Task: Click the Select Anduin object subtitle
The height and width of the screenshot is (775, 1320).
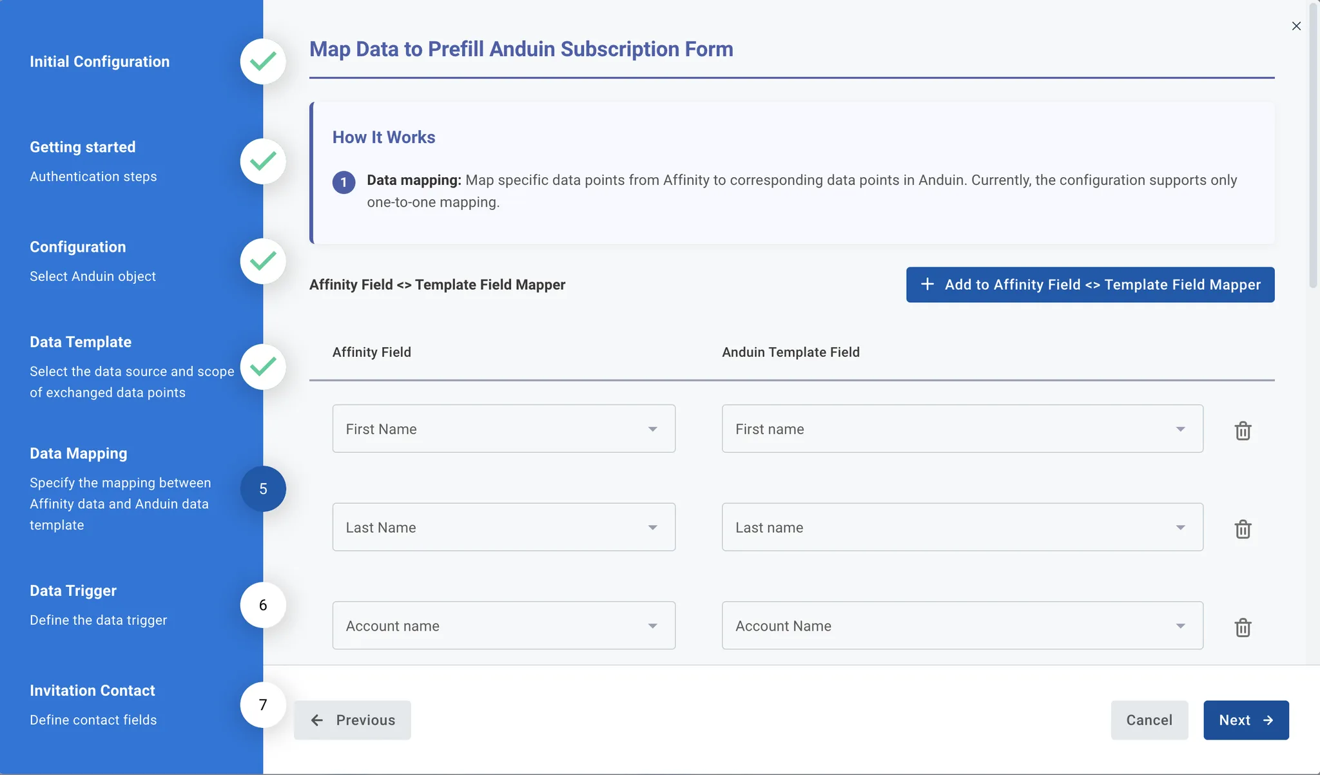Action: 93,276
